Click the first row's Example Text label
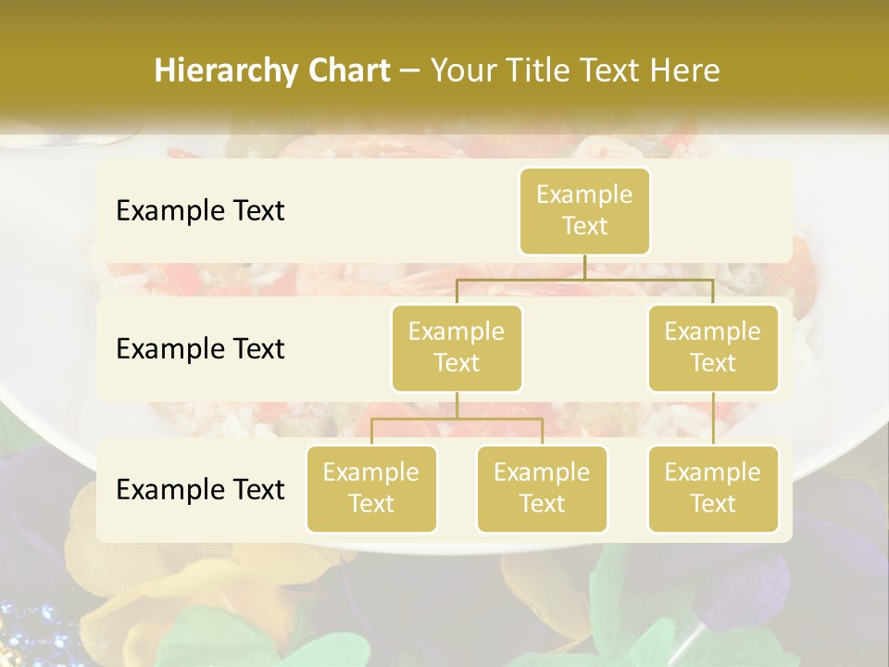 pos(200,210)
